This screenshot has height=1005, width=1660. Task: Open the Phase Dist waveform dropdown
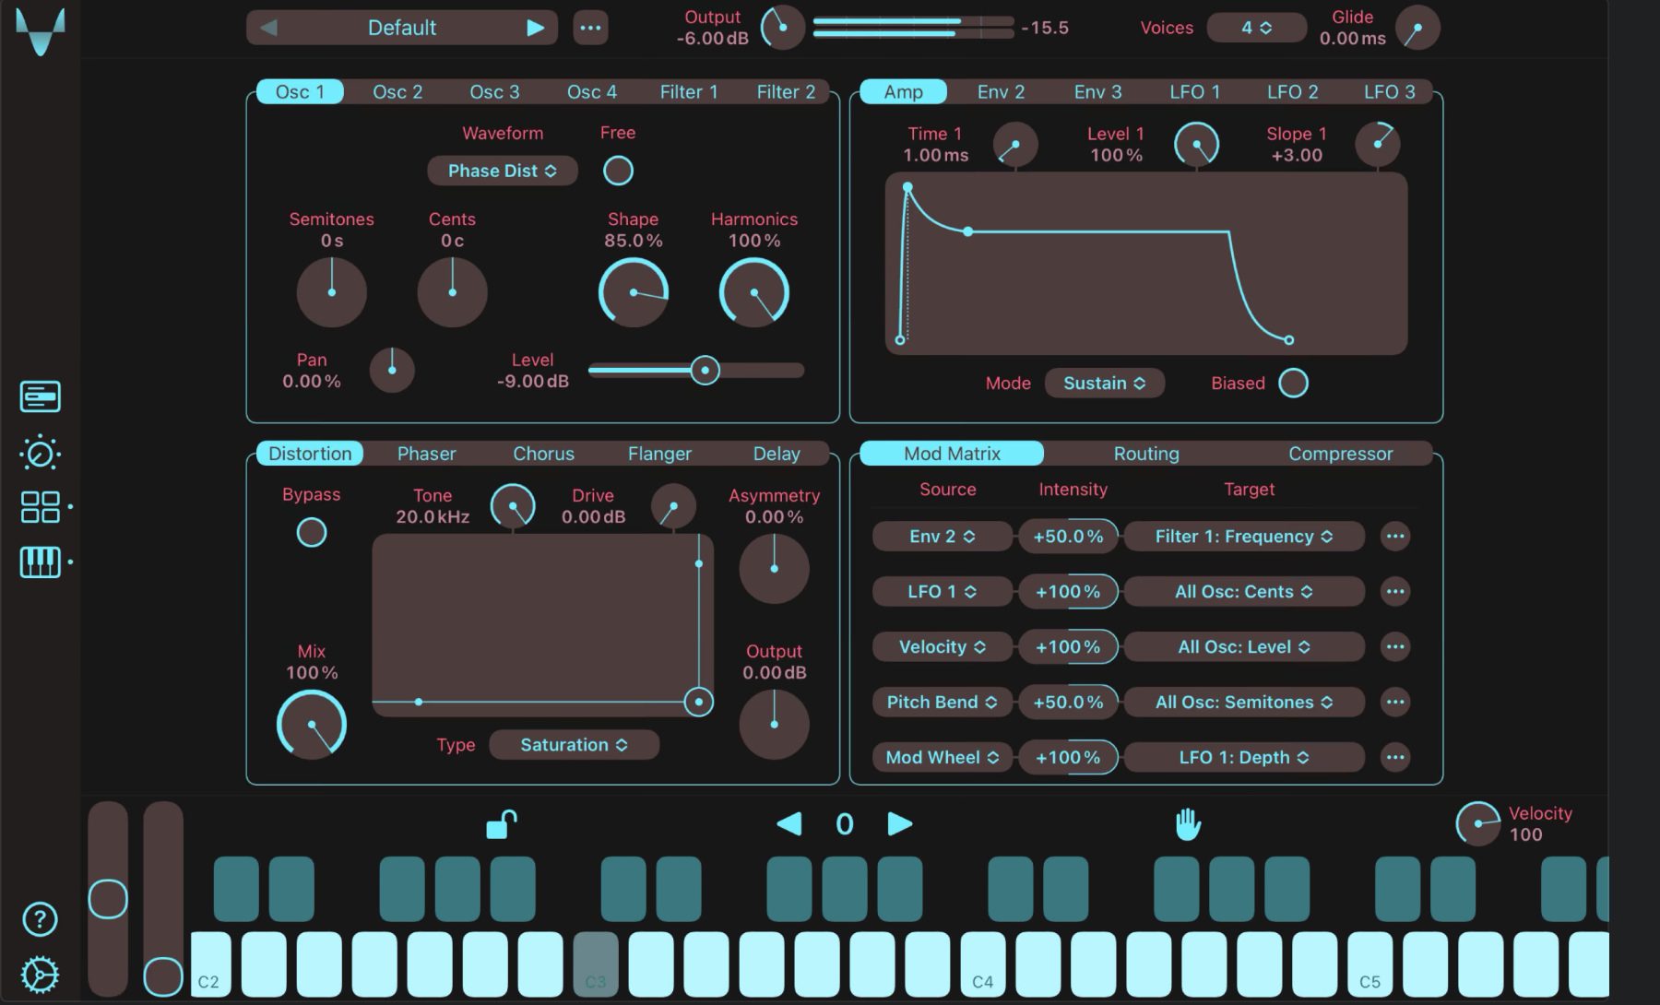[503, 171]
